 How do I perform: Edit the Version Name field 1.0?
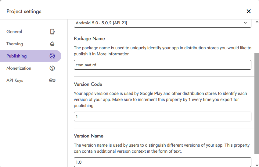point(163,162)
